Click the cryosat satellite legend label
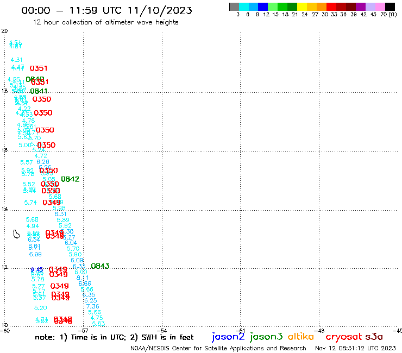The height and width of the screenshot is (353, 402). pos(344,337)
